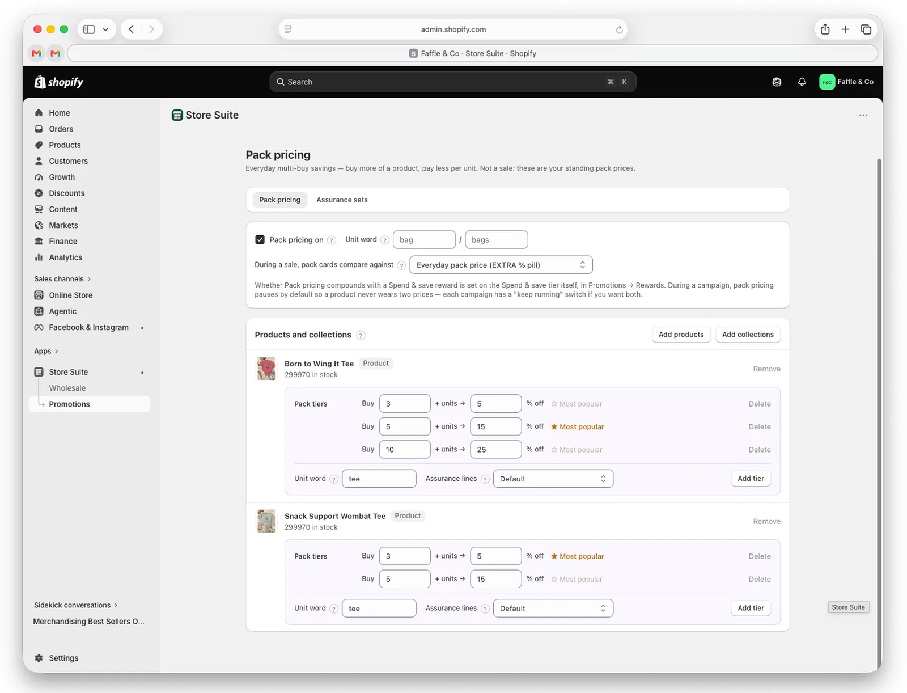
Task: Open the Born to Wing It Tee thumbnail
Action: click(266, 369)
